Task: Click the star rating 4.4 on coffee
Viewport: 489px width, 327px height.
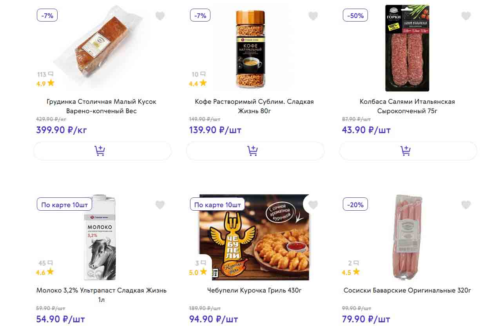Action: point(198,83)
